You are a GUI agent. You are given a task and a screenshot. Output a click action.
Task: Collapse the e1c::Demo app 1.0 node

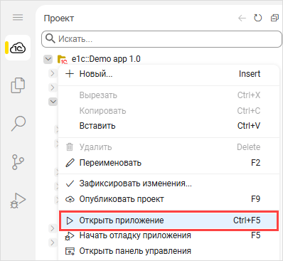click(x=48, y=59)
